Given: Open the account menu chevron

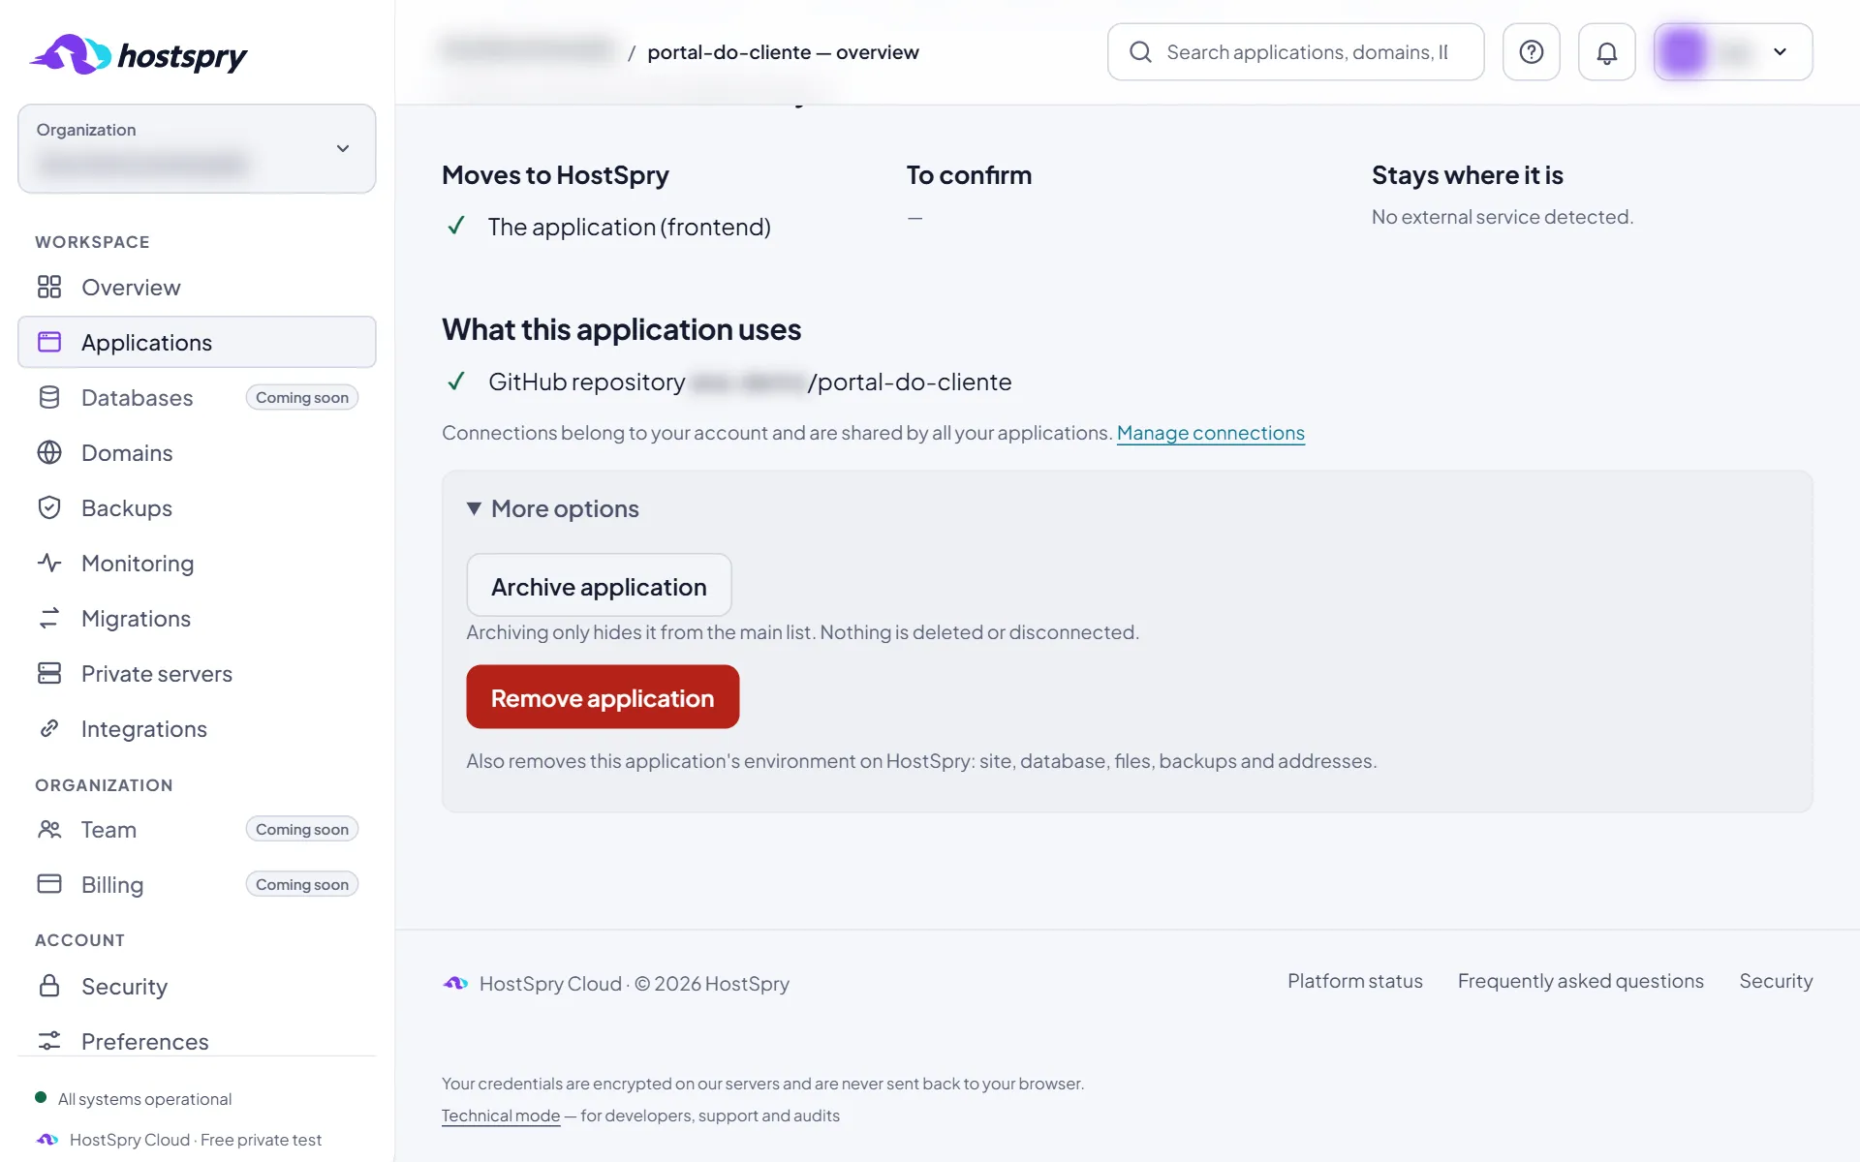Looking at the screenshot, I should point(1780,52).
